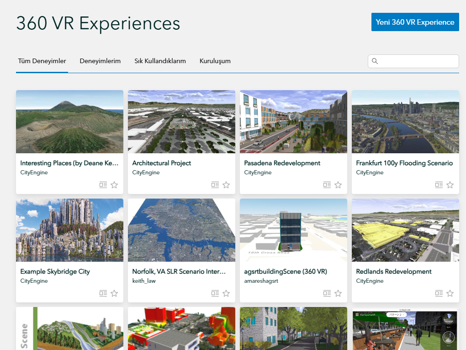Open details icon for Redlands Redevelopment card
Screen dimensions: 466x350
(439, 293)
